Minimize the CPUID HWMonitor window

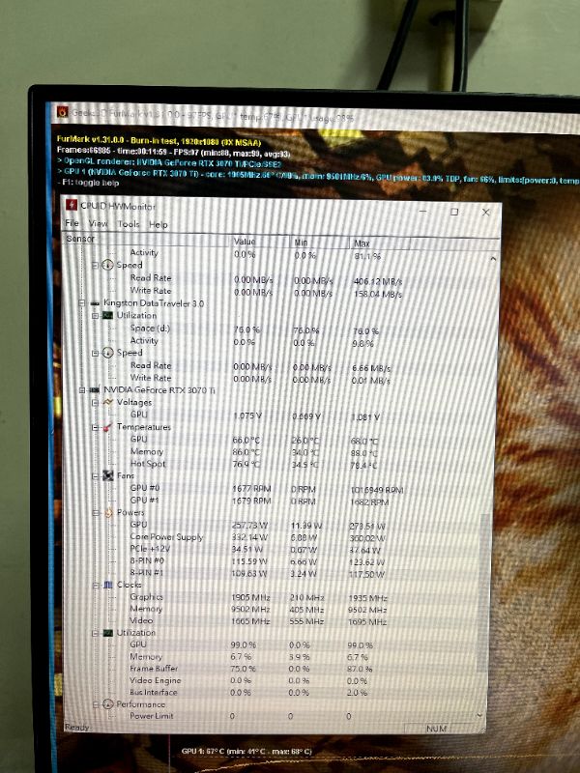tap(423, 211)
